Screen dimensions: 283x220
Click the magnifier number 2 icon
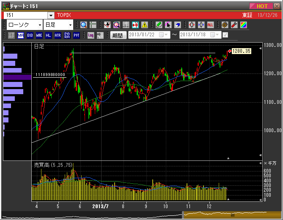[117, 25]
